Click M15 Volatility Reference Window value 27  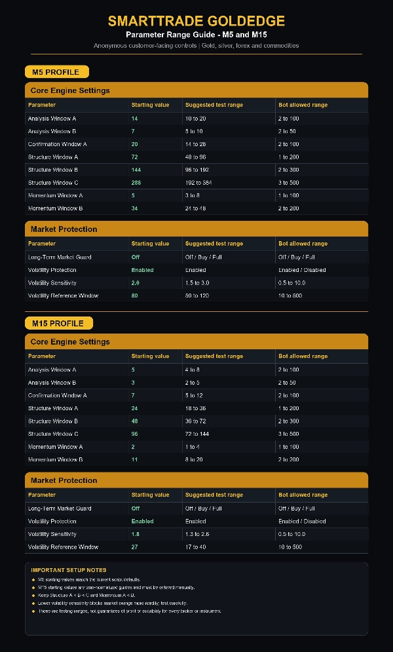[134, 547]
